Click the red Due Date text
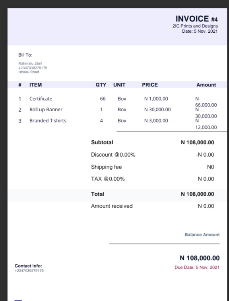The height and width of the screenshot is (301, 229). click(197, 268)
